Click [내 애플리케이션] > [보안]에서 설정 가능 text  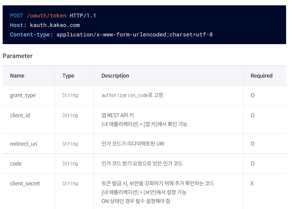144,192
